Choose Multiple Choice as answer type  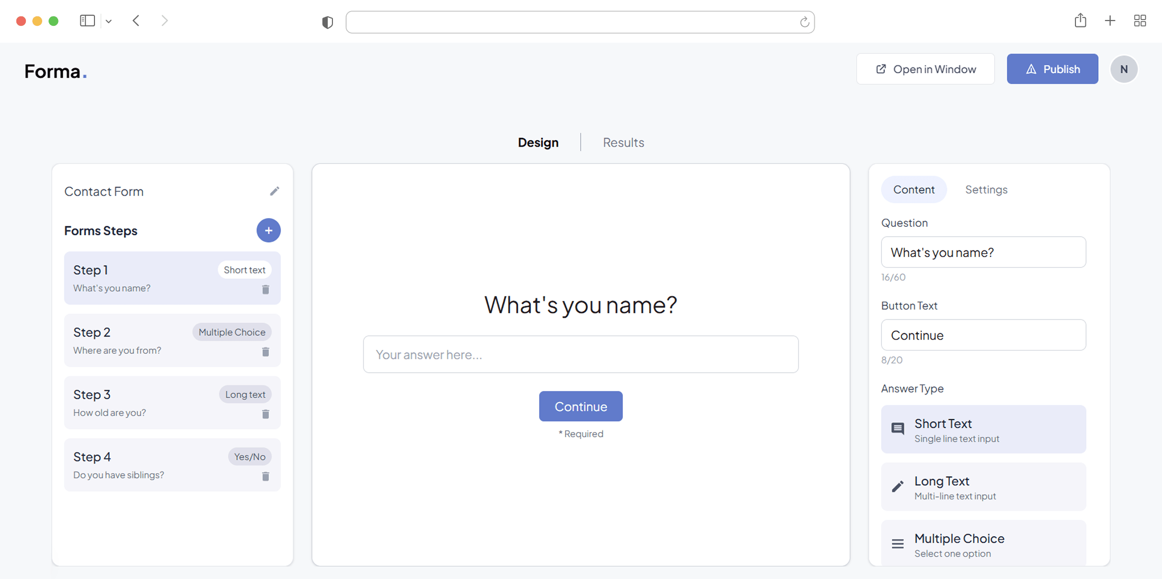[x=983, y=544]
